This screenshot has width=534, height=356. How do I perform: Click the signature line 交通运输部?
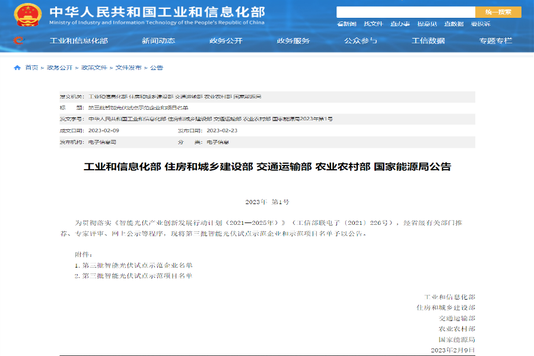(x=457, y=318)
